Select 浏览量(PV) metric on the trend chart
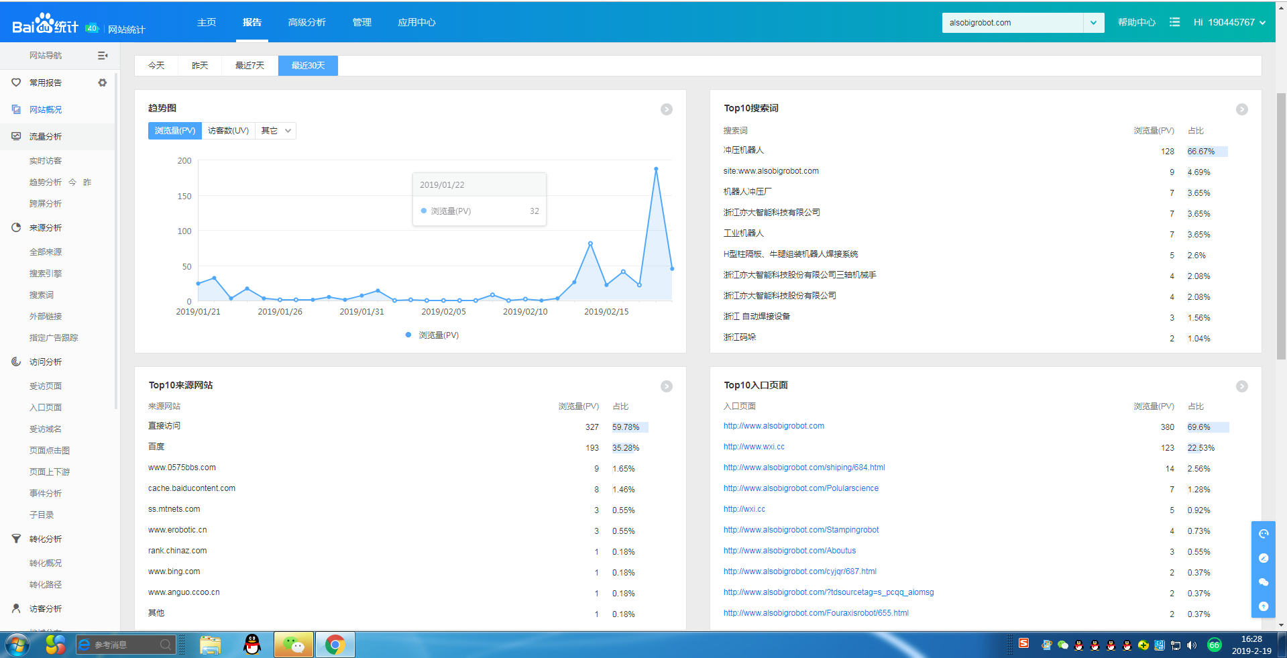 [175, 131]
